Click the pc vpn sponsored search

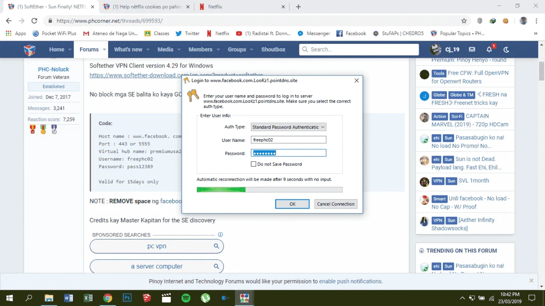(x=157, y=247)
